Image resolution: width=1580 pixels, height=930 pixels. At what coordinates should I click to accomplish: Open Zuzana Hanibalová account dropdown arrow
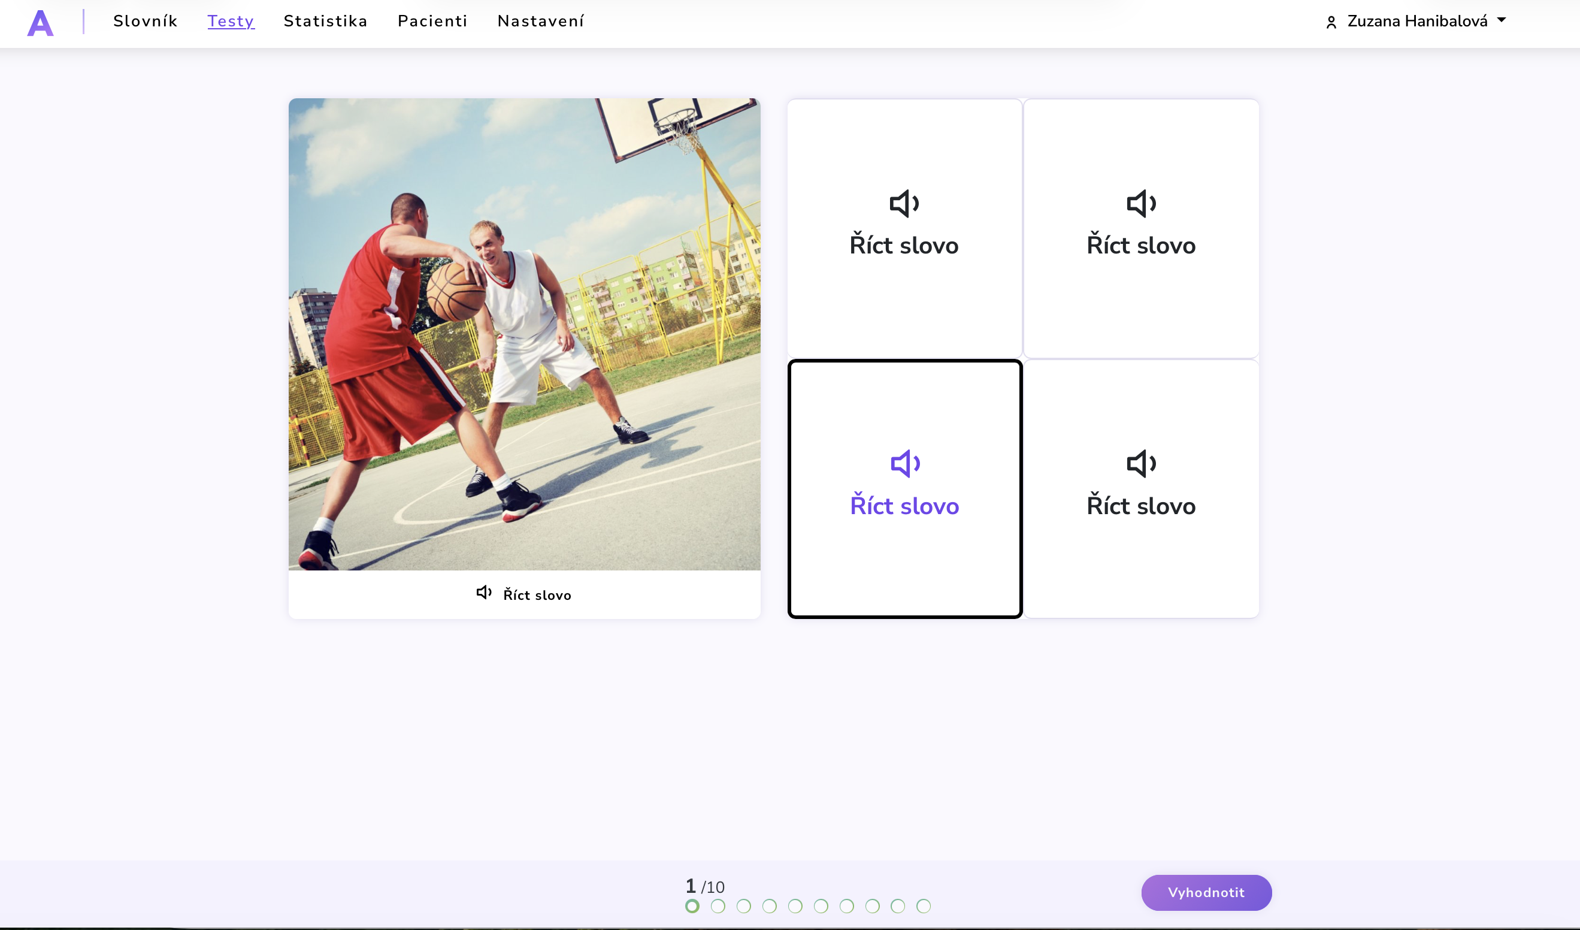[x=1501, y=20]
